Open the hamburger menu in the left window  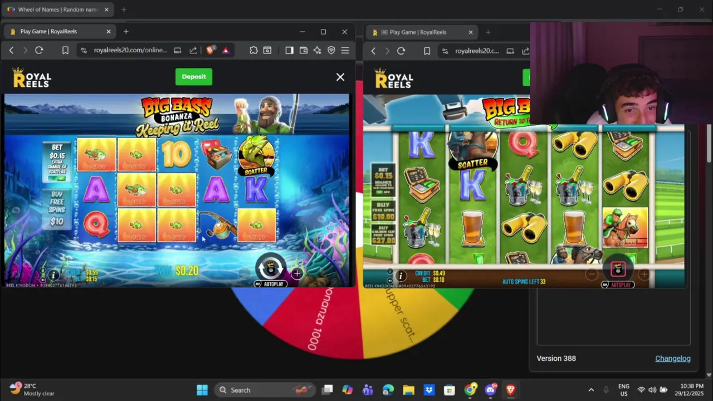[x=345, y=50]
